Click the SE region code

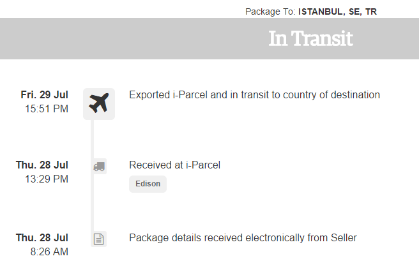pyautogui.click(x=355, y=11)
